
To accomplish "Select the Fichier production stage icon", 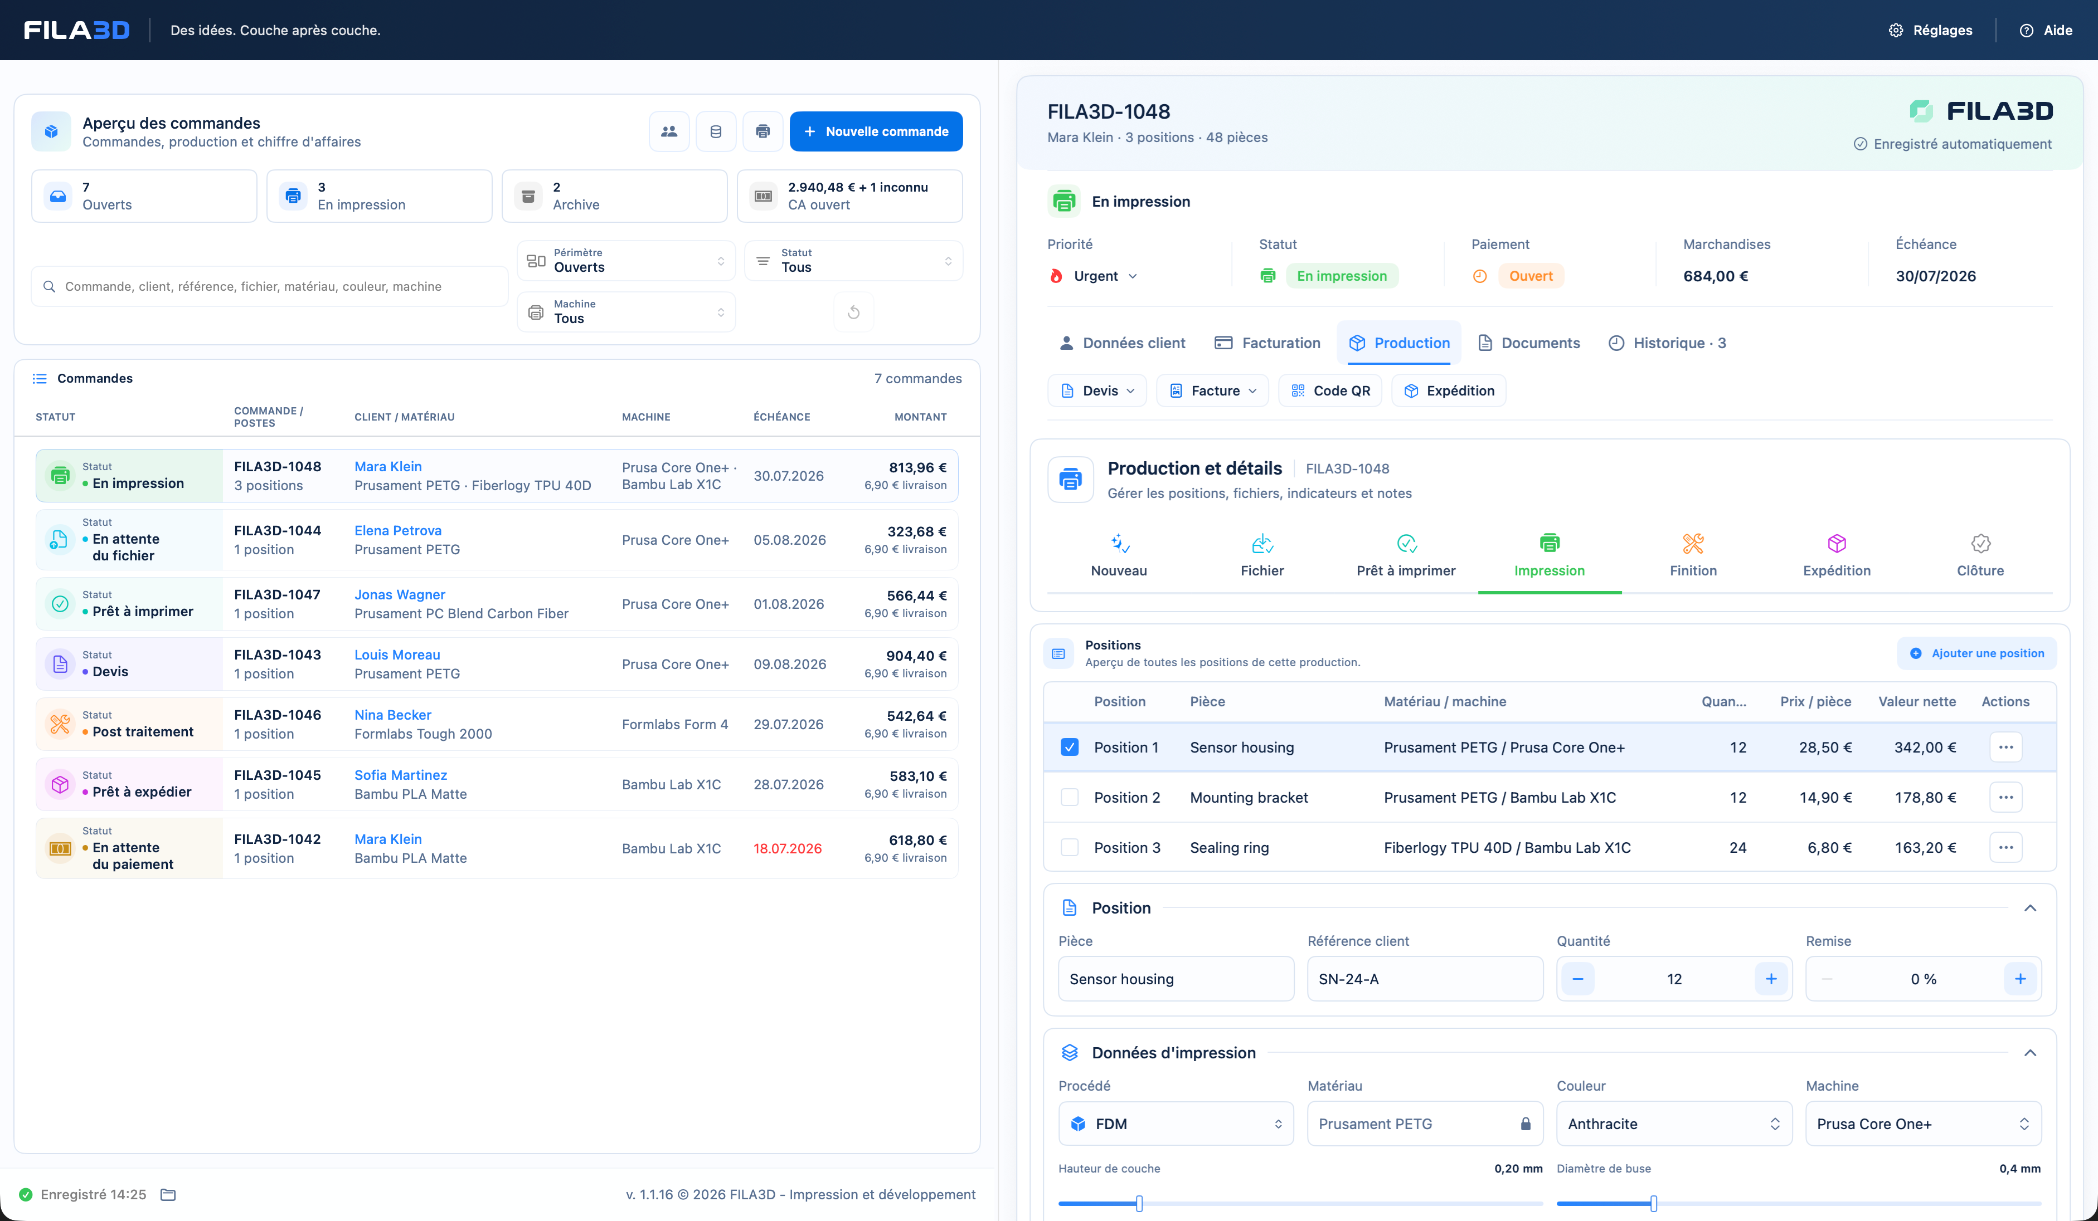I will click(1262, 544).
